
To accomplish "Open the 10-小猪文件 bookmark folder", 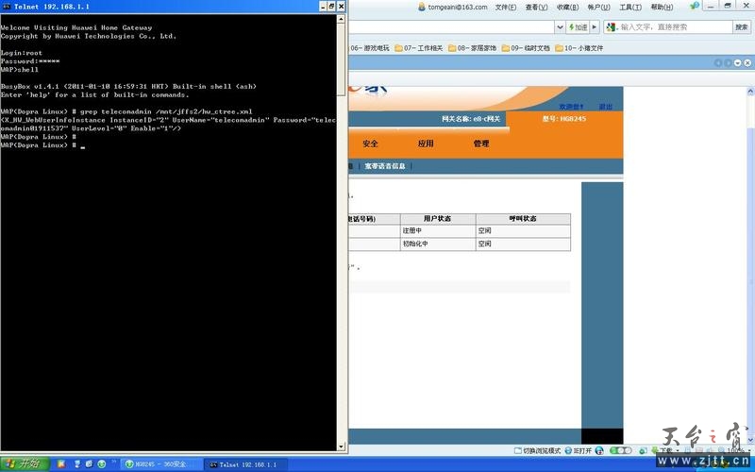I will point(579,47).
